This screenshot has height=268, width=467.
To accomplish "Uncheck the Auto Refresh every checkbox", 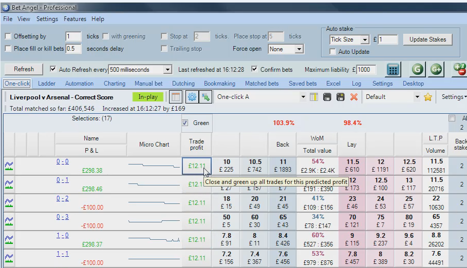I will pos(53,69).
